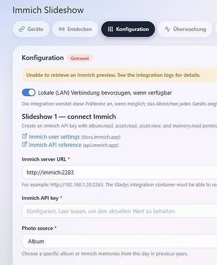Click the 192.168.1.20:2283 example hint text
The width and height of the screenshot is (217, 265).
120,185
